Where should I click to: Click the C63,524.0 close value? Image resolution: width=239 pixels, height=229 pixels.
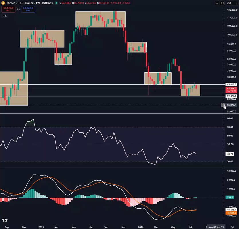pyautogui.click(x=103, y=3)
